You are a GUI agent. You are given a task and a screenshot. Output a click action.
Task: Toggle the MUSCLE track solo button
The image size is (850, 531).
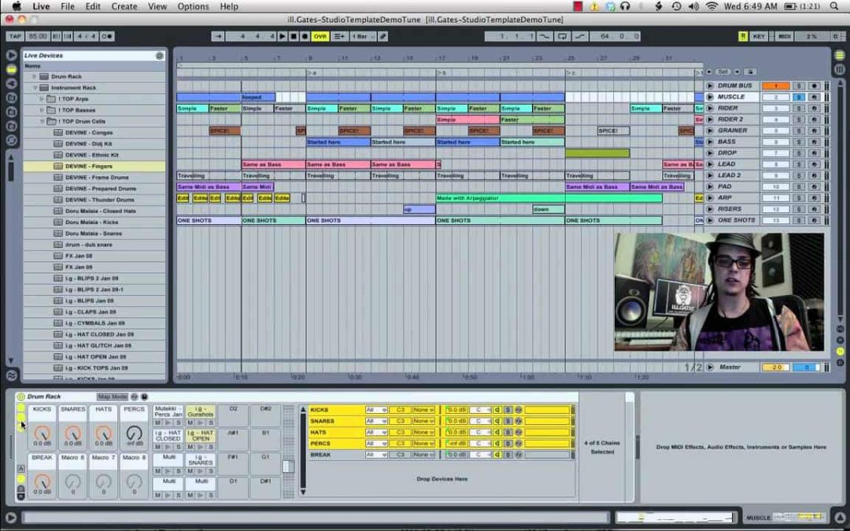click(x=799, y=97)
